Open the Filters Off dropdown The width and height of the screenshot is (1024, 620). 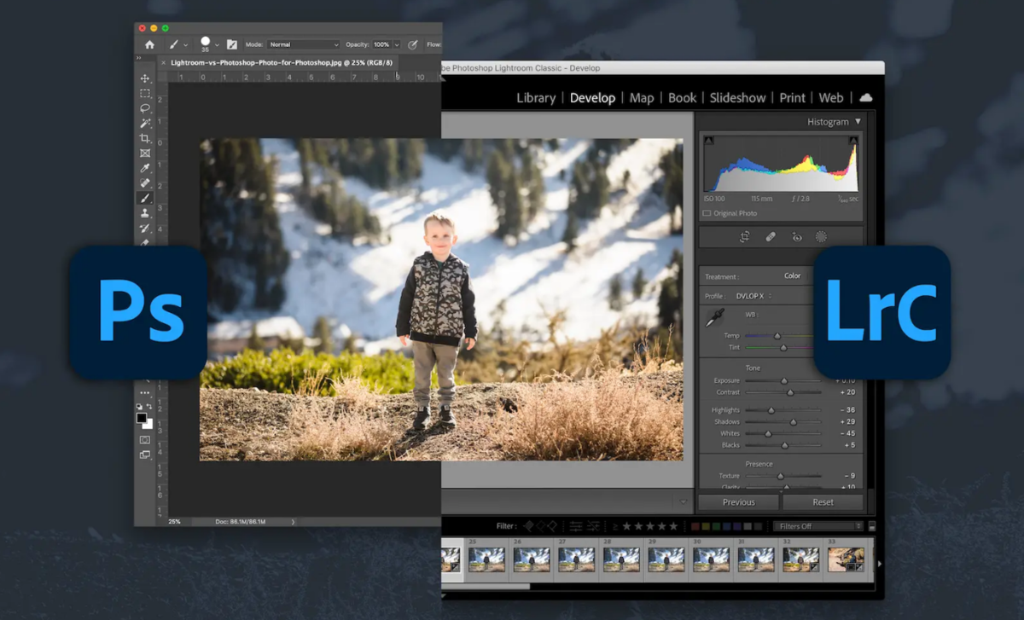(x=817, y=526)
